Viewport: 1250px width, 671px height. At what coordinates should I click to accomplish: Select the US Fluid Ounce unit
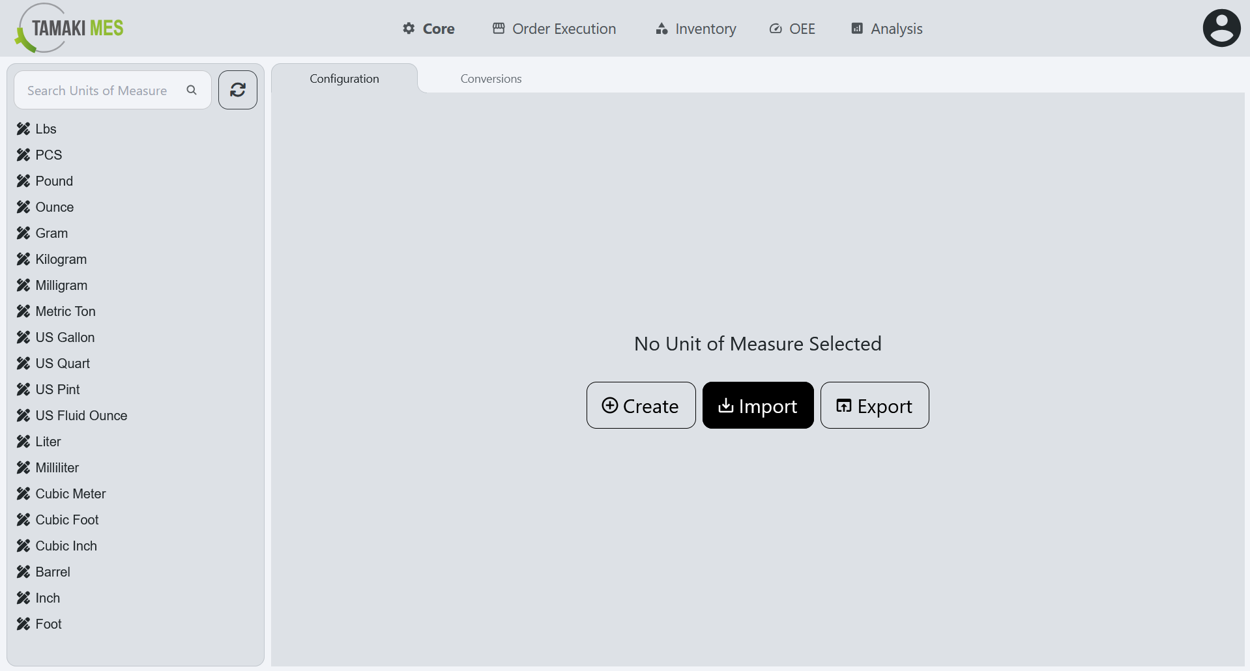pos(81,415)
